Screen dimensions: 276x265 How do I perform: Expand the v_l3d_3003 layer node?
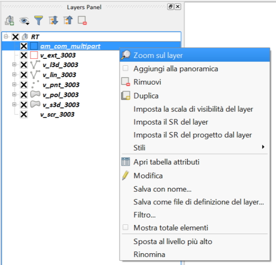14,65
